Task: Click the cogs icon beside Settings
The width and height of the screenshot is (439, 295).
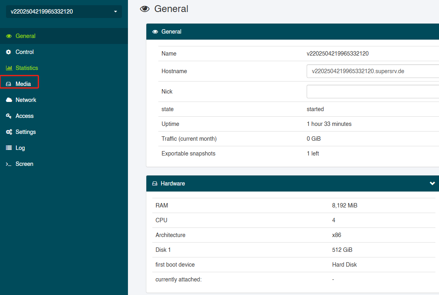Action: click(8, 132)
